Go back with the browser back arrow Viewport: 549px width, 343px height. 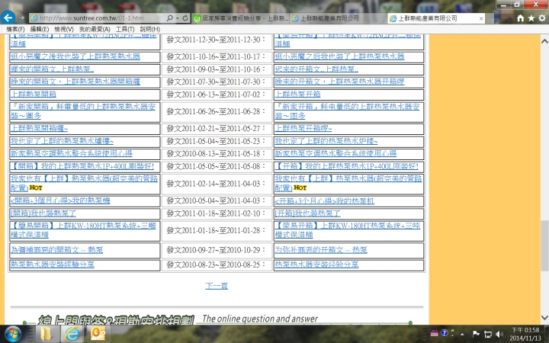[x=8, y=17]
